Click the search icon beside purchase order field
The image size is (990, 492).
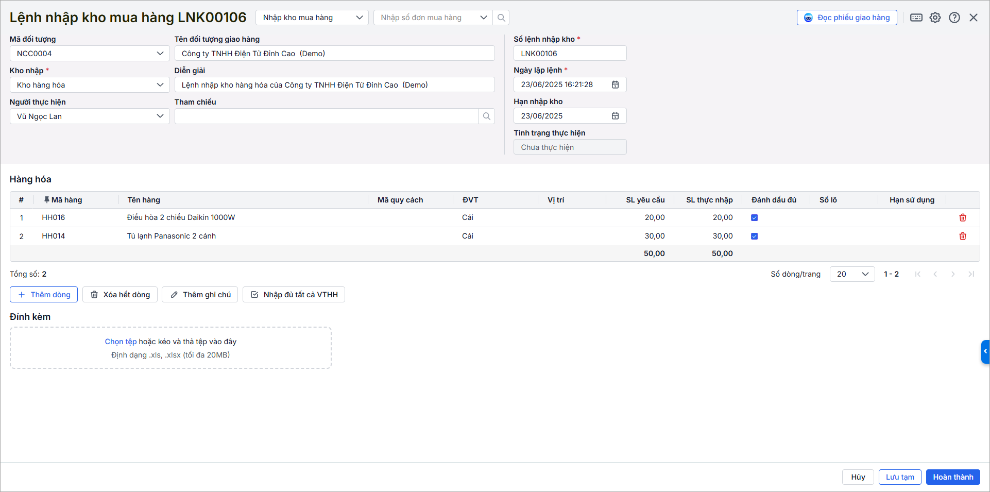pos(501,18)
